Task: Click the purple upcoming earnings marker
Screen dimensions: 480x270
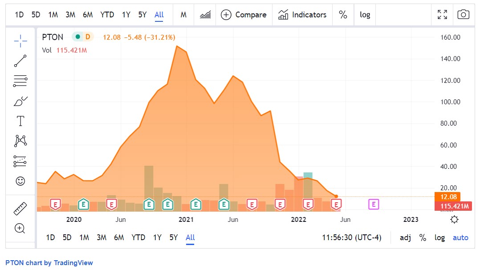Action: (374, 205)
